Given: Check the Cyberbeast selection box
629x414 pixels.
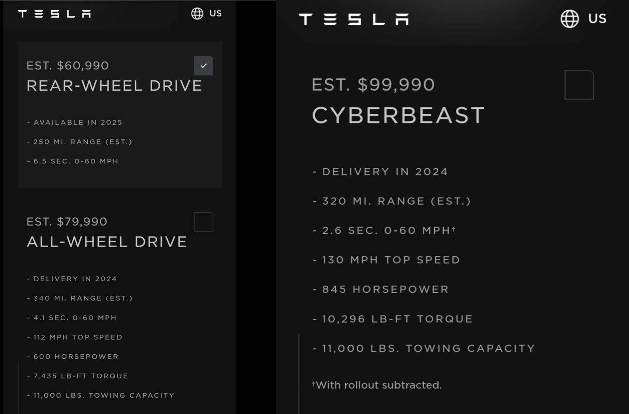Looking at the screenshot, I should 579,85.
